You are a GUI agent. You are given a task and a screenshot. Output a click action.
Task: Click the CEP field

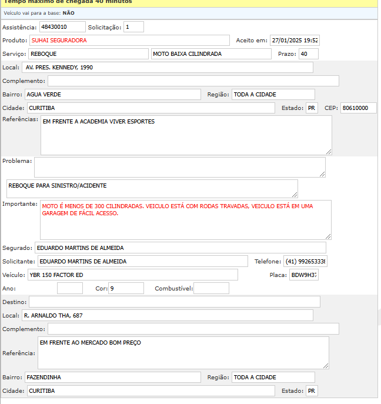[x=358, y=108]
